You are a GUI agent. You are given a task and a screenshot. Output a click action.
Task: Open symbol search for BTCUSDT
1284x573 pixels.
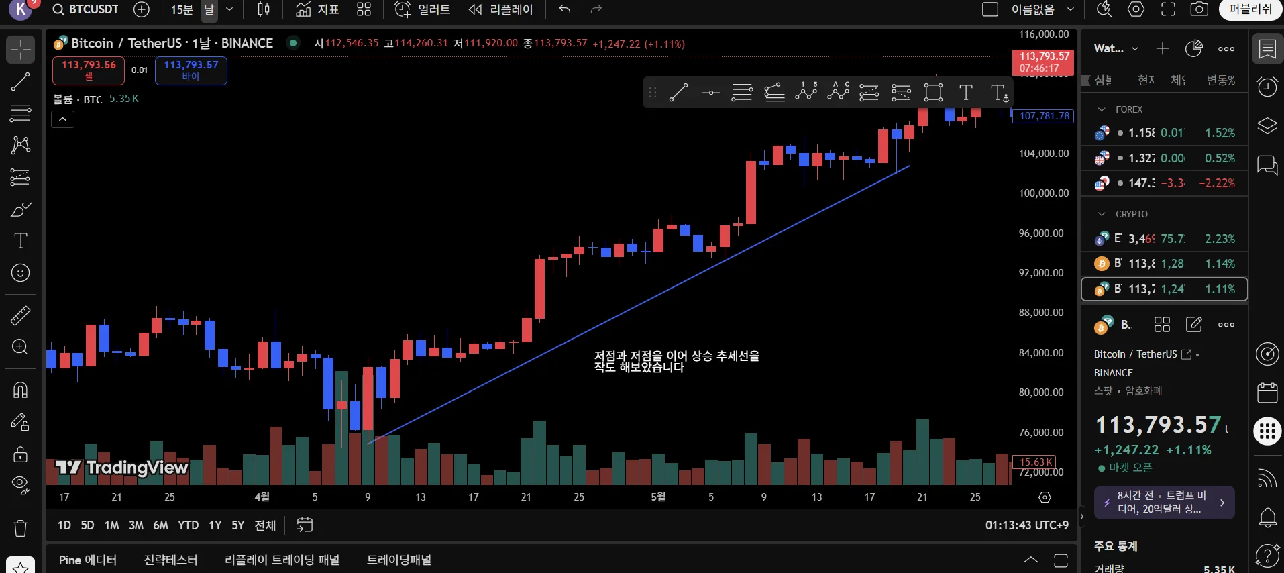[x=85, y=9]
